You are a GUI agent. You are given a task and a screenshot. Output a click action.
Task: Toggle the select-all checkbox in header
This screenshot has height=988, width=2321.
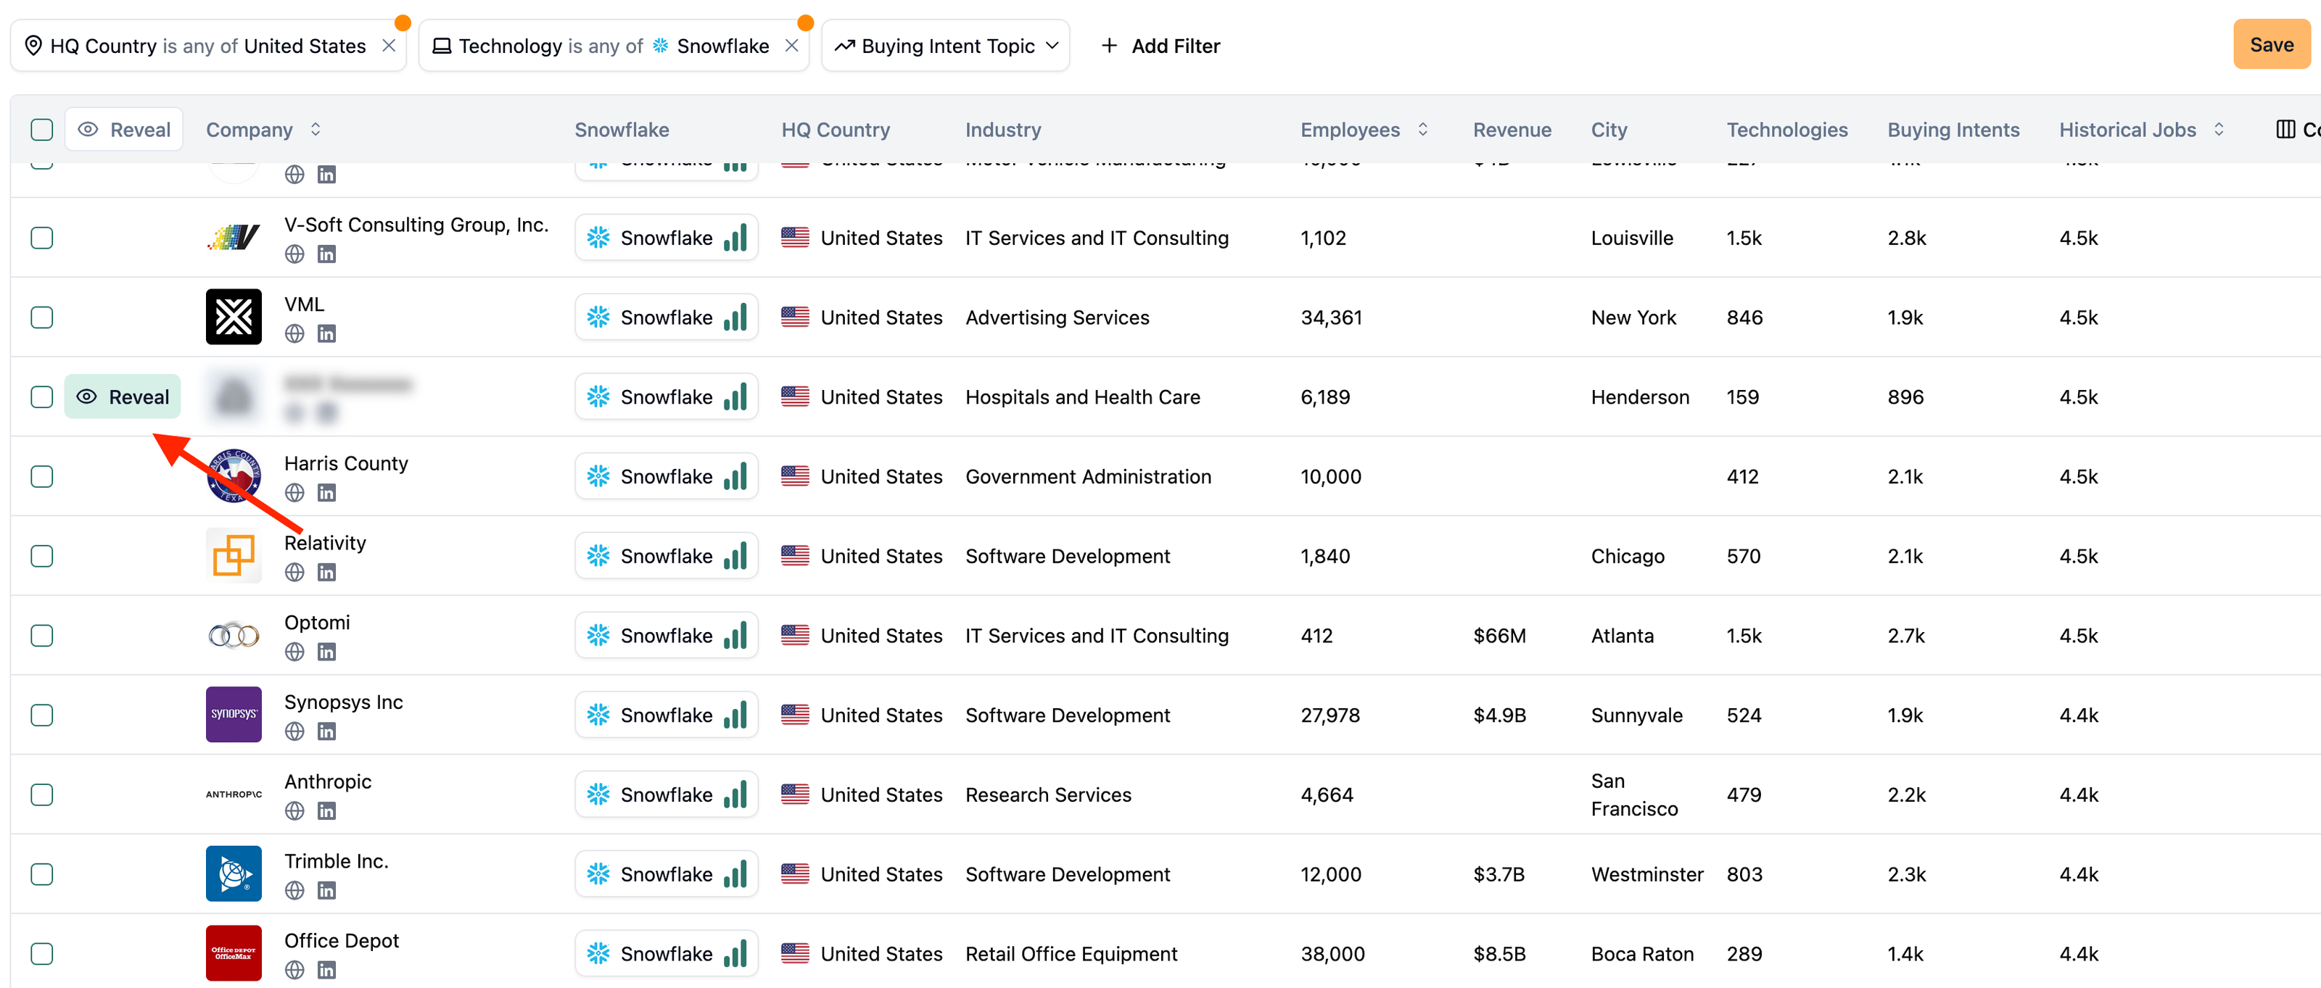(41, 130)
